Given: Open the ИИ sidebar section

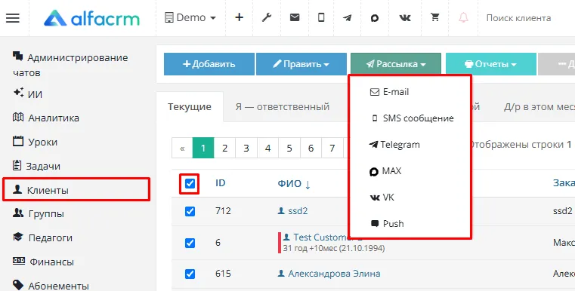Looking at the screenshot, I should click(x=28, y=93).
